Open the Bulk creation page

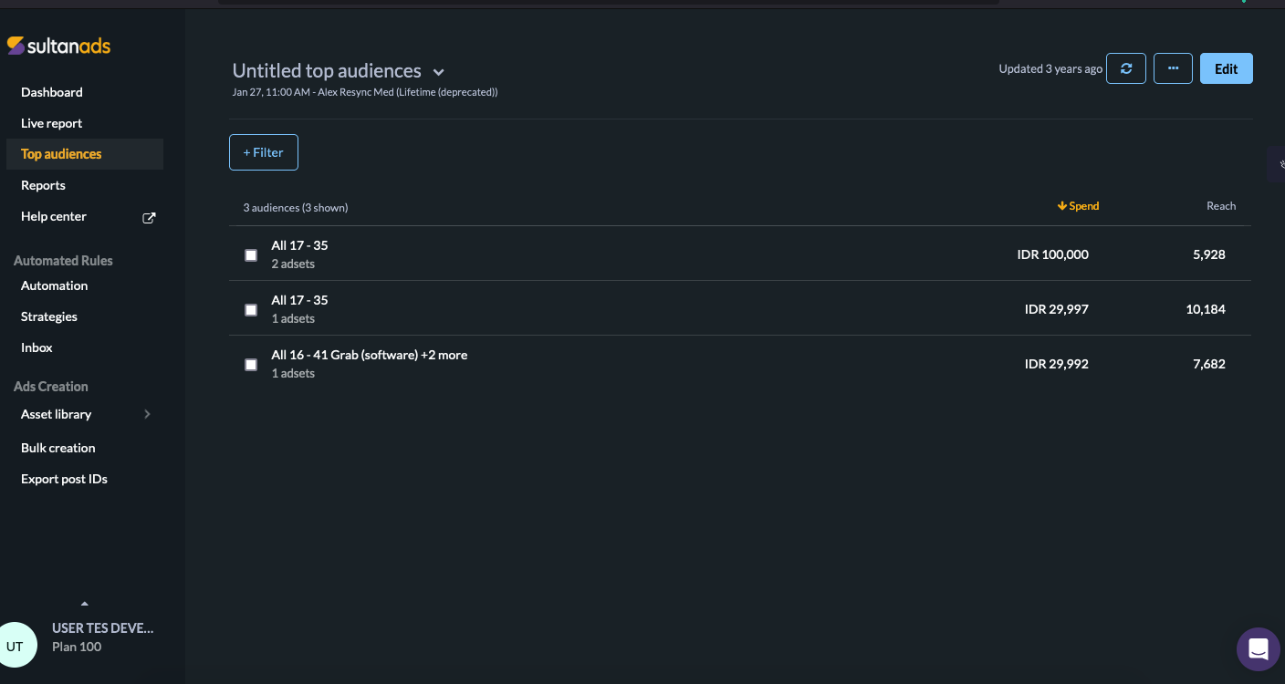pos(58,448)
